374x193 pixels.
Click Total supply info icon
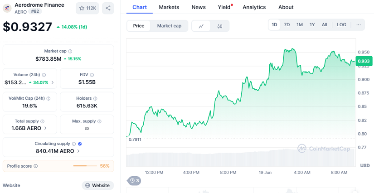tap(43, 121)
